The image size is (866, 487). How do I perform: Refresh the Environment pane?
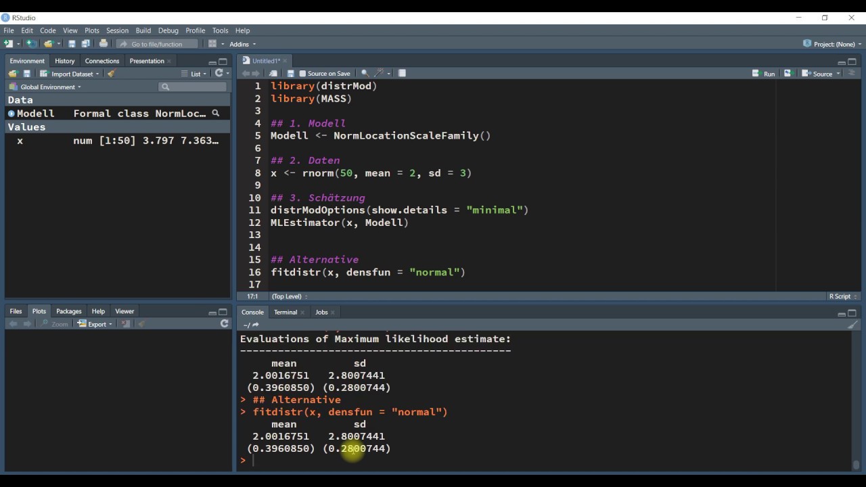(219, 73)
